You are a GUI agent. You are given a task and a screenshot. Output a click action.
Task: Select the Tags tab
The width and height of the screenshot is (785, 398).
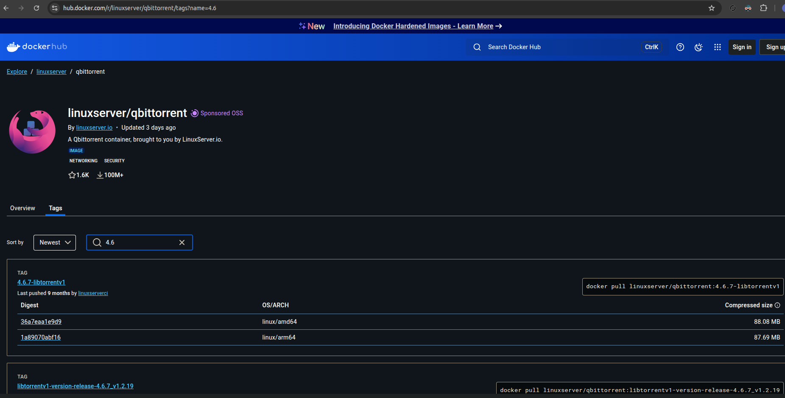point(56,208)
